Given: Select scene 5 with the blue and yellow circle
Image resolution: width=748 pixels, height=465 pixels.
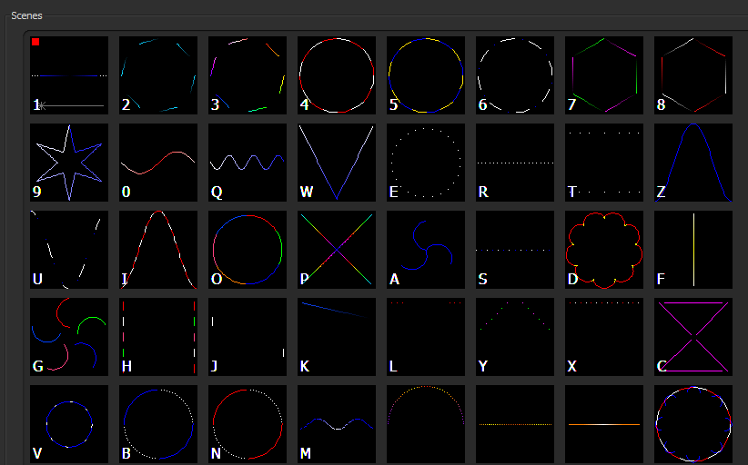Looking at the screenshot, I should (426, 75).
